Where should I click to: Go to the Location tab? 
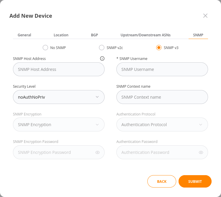tap(61, 35)
